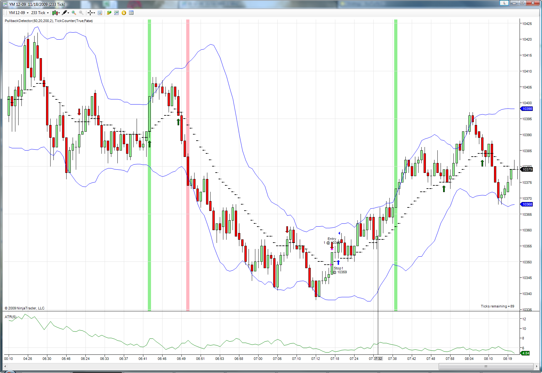Click the chart window title bar icon
Viewport: 542px width, 373px height.
coord(5,4)
